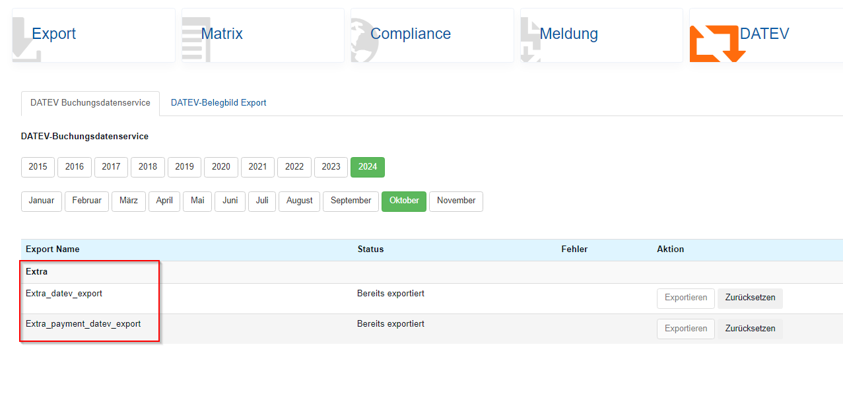Screen dimensions: 843x394
Task: Choose the month März
Action: (129, 201)
